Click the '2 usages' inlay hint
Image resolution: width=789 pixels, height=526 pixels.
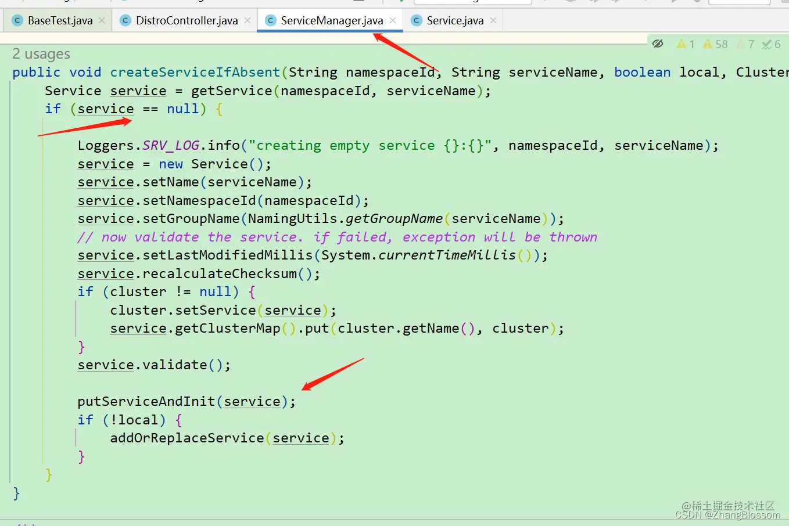41,54
